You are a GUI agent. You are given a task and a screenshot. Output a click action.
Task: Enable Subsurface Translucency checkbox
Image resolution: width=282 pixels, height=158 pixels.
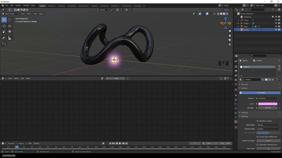tap(257, 145)
